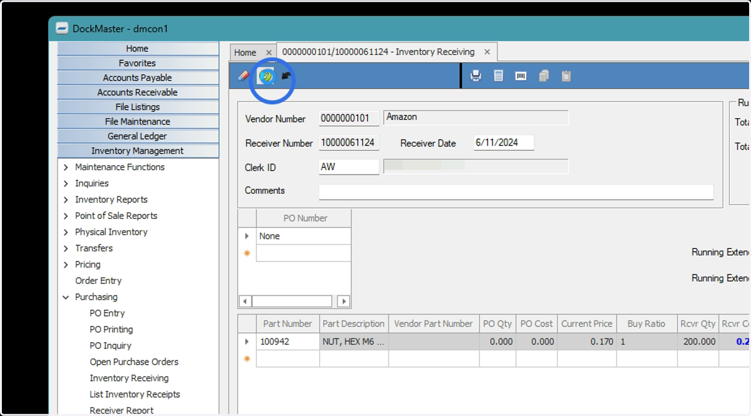
Task: Switch to the Home tab
Action: click(245, 53)
